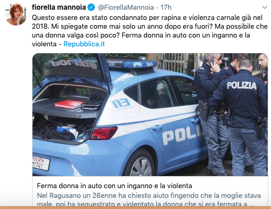Click the 113 emblem on the police car photo
Viewport: 271px width, 209px height.
[x=120, y=103]
